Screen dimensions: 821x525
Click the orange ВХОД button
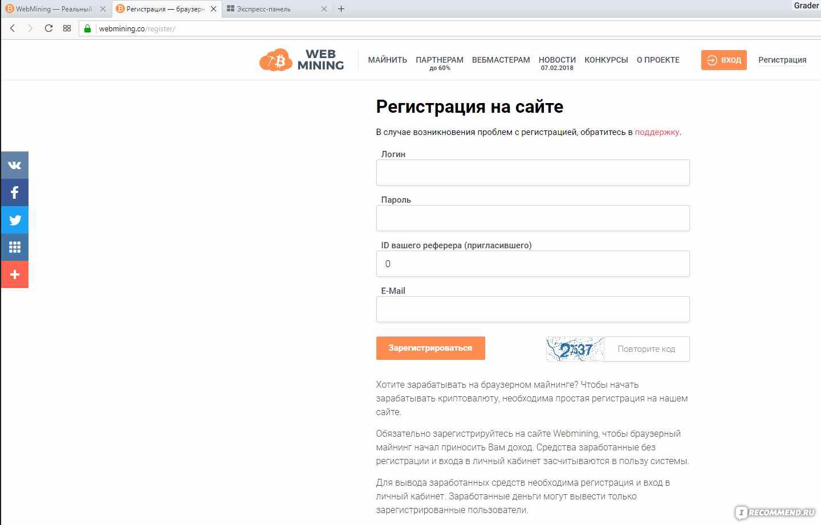pyautogui.click(x=724, y=60)
